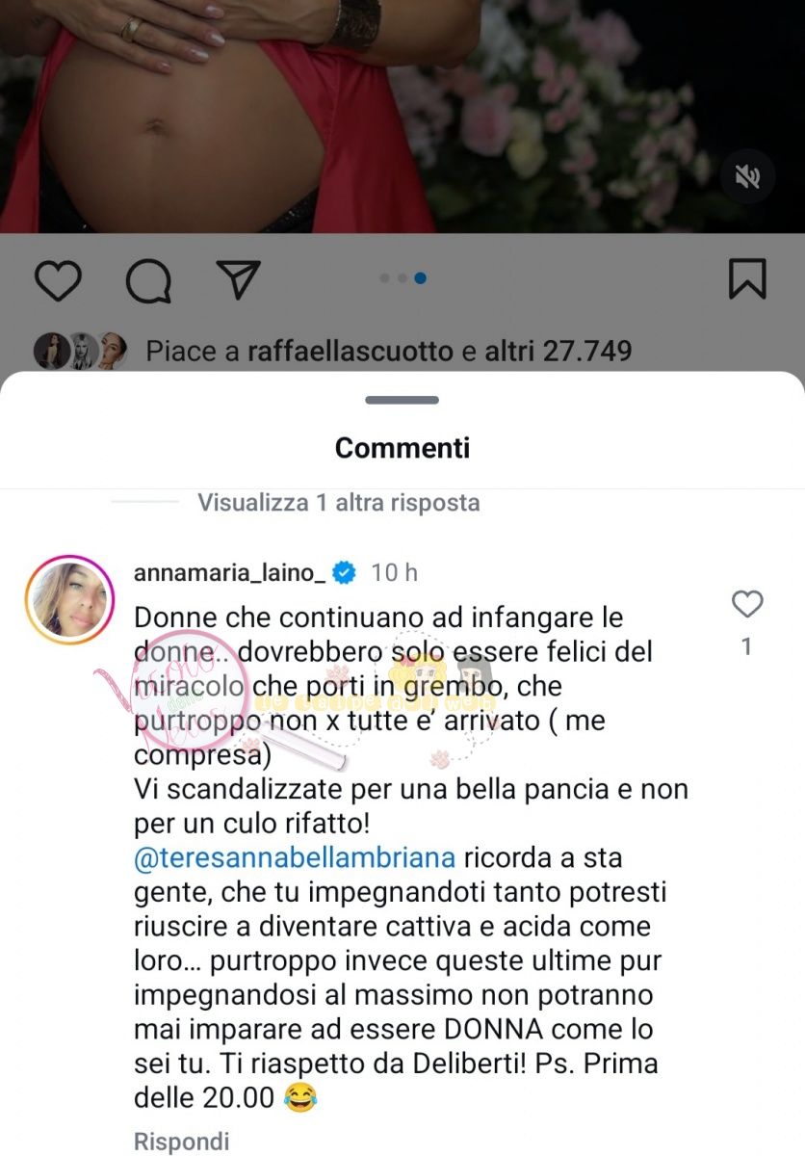Like the post with the heart icon
Viewport: 805px width, 1156px height.
(58, 280)
